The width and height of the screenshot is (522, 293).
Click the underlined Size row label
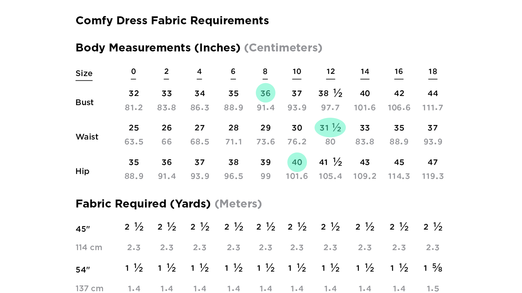click(x=84, y=74)
